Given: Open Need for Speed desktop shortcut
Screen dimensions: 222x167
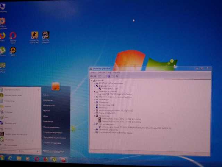Looking at the screenshot, I should click(45, 37).
